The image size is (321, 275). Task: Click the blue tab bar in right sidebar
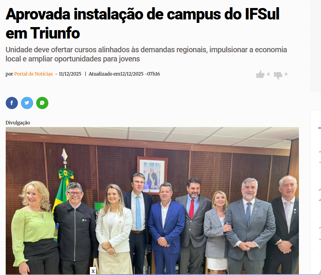[319, 128]
